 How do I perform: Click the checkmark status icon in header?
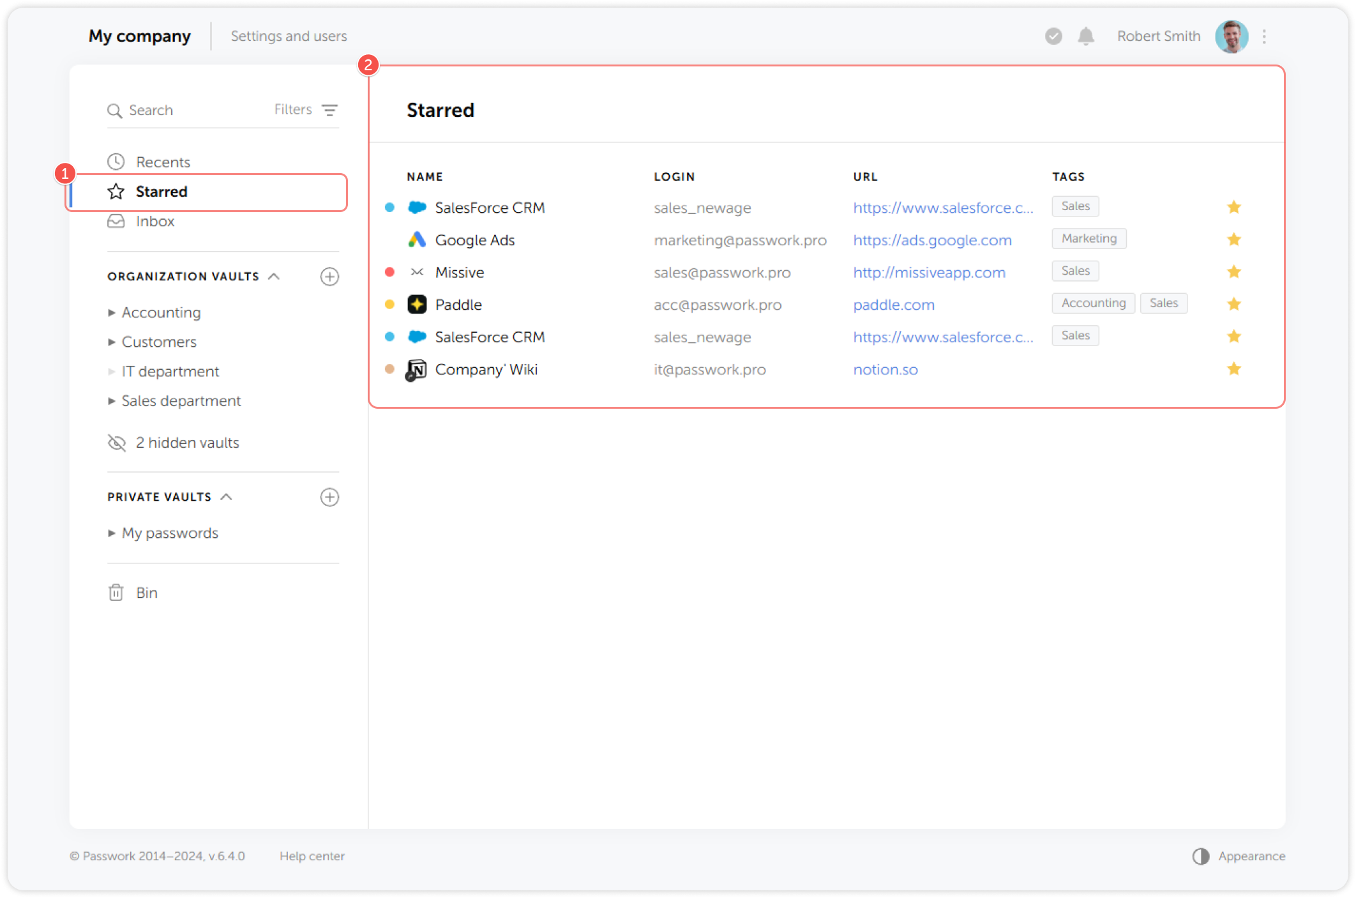coord(1053,36)
